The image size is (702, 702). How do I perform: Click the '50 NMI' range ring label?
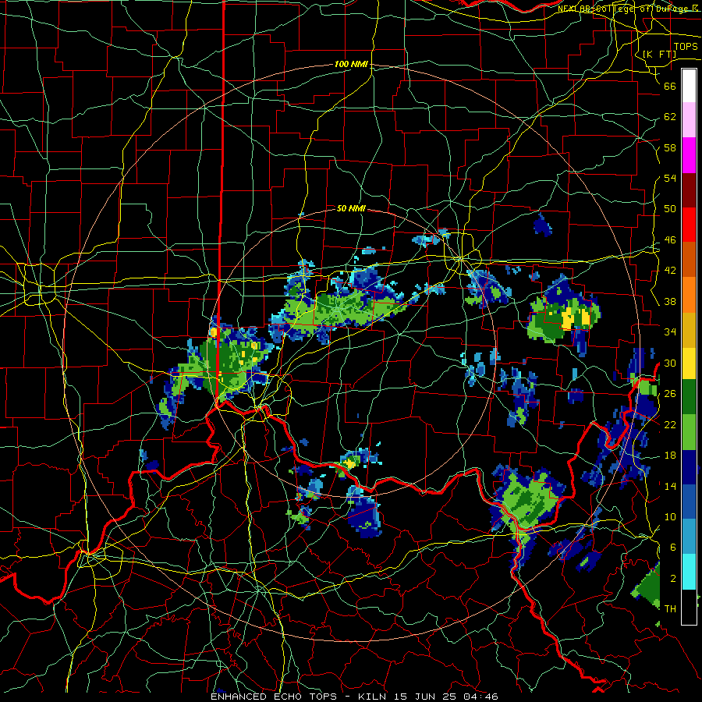(351, 208)
